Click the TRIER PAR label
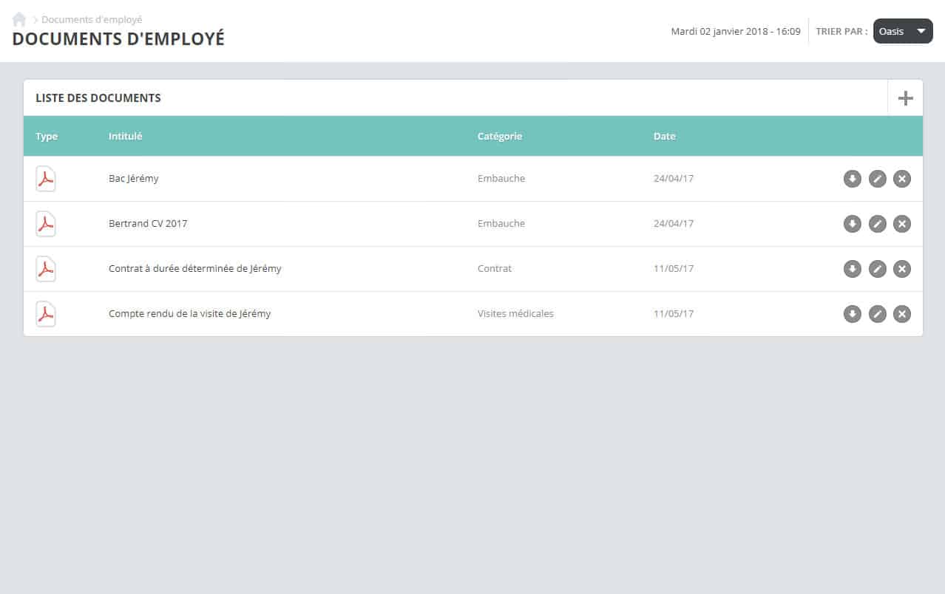The image size is (945, 594). coord(841,32)
